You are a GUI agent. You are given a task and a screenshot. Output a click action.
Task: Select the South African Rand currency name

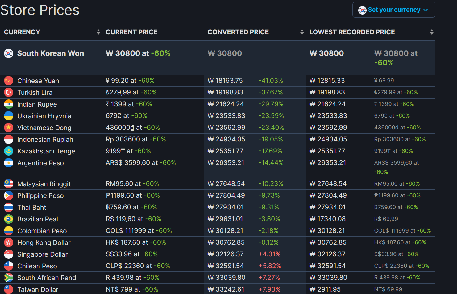[x=47, y=278]
